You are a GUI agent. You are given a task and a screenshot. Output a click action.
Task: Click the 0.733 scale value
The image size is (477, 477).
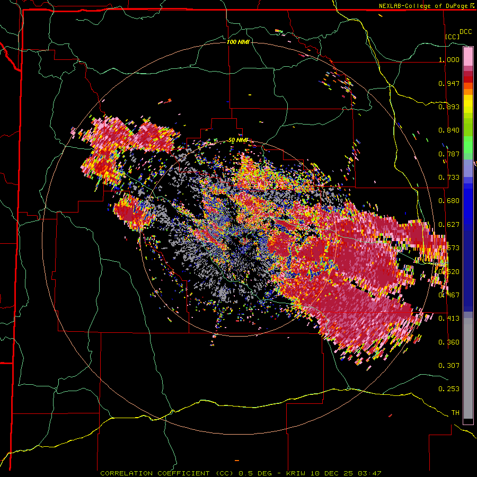click(449, 178)
